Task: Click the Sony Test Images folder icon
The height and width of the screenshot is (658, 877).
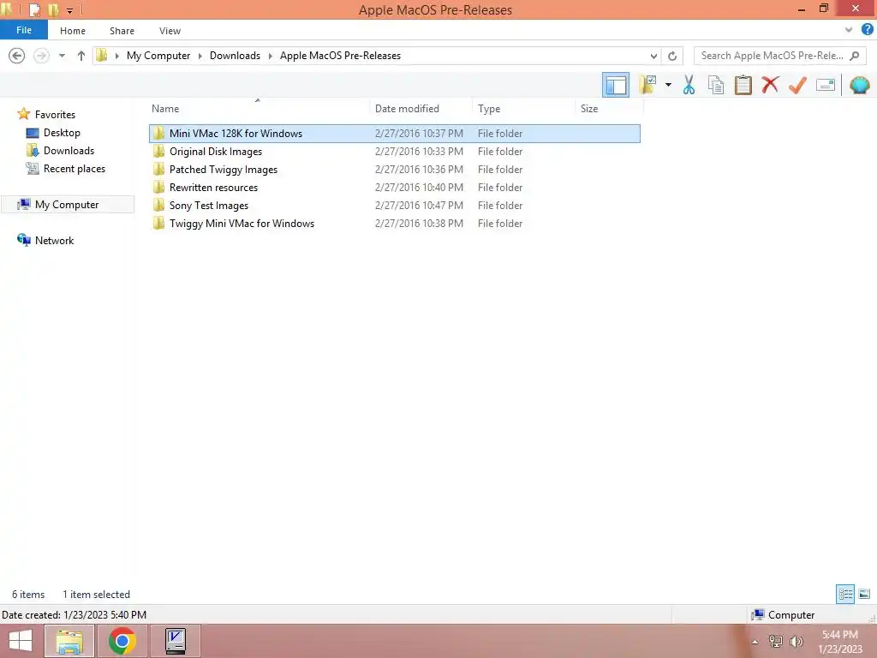Action: click(159, 205)
